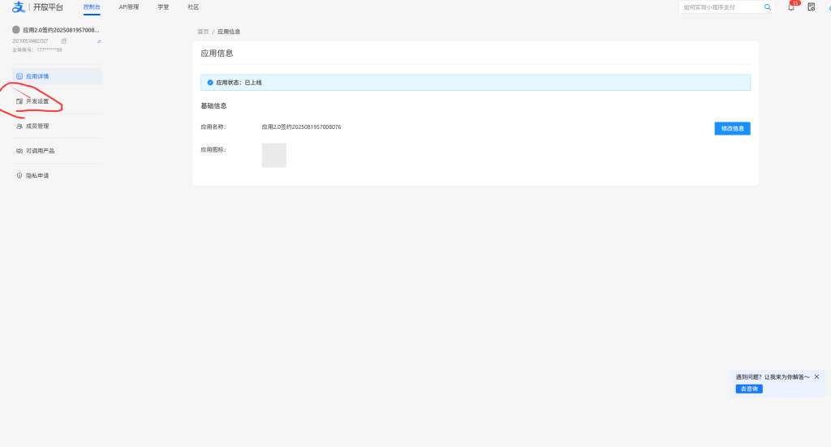The height and width of the screenshot is (447, 831).
Task: Click the switch app arrows icon
Action: [99, 41]
